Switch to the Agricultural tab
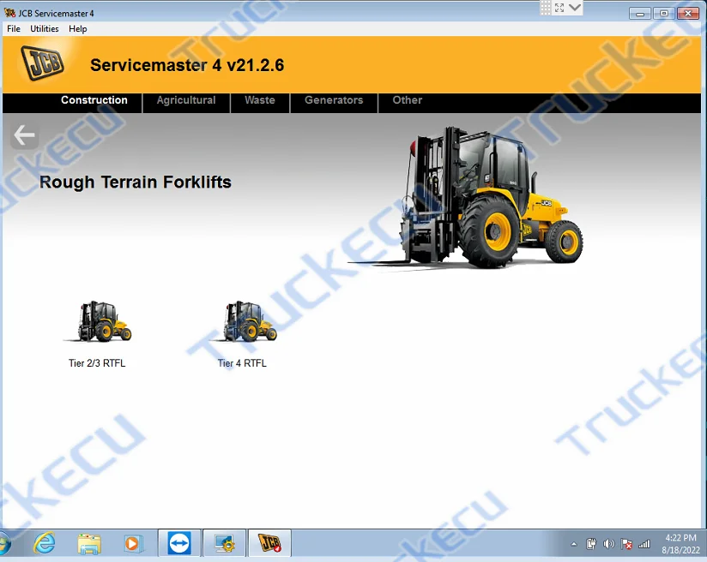The image size is (707, 562). [x=185, y=100]
